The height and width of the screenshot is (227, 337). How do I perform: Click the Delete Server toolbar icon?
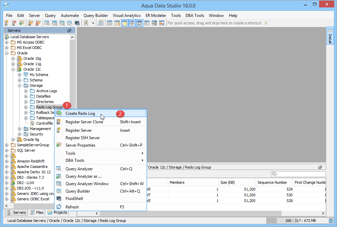tap(14, 23)
